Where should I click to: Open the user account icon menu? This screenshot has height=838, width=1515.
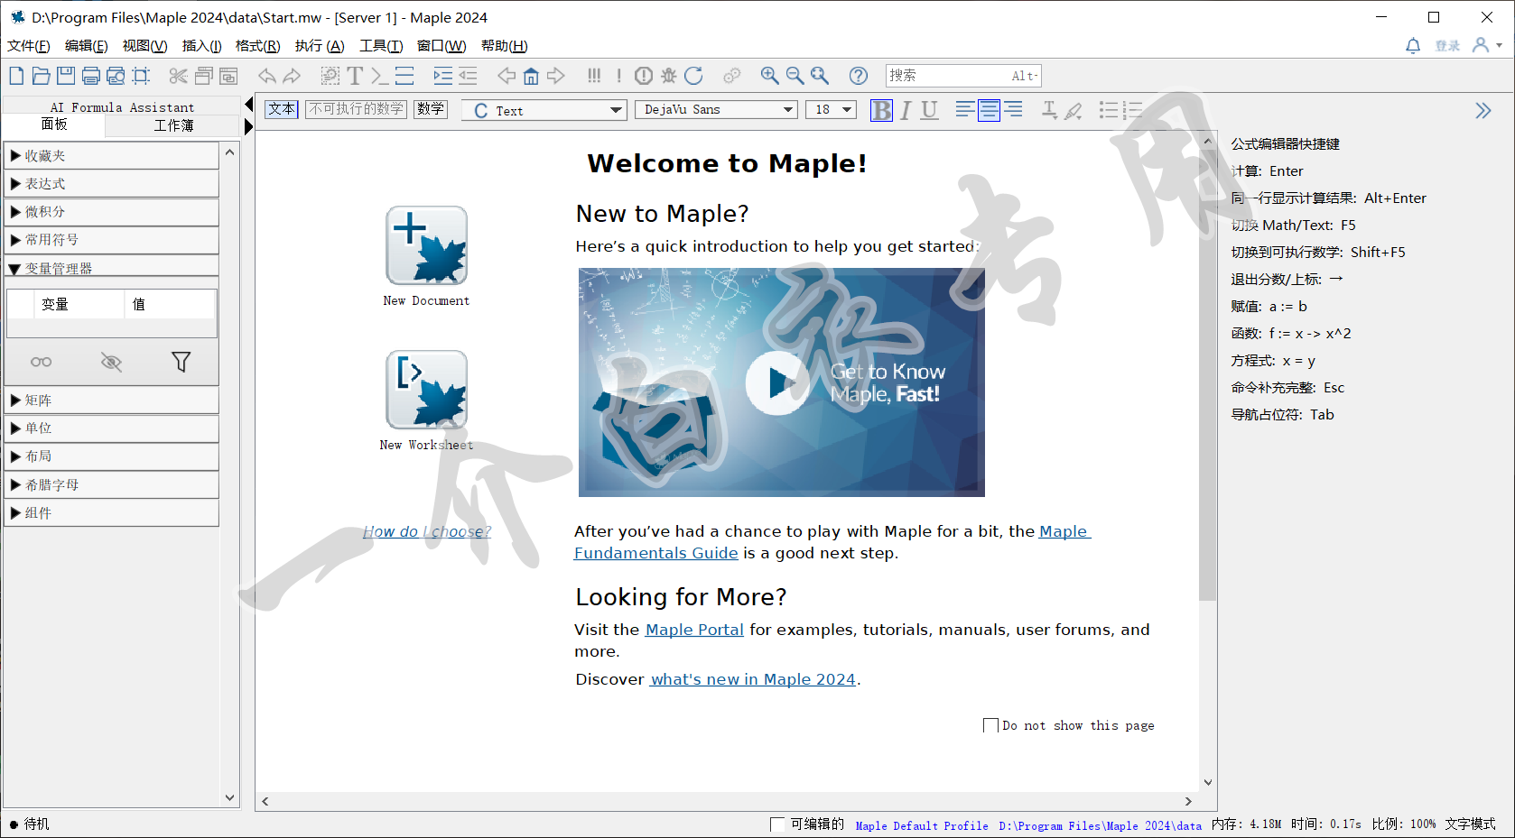pyautogui.click(x=1486, y=45)
